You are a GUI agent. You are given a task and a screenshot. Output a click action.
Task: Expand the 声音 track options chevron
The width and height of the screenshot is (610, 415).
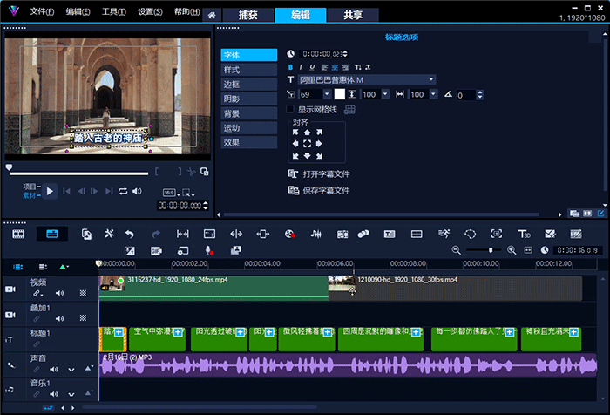click(71, 370)
